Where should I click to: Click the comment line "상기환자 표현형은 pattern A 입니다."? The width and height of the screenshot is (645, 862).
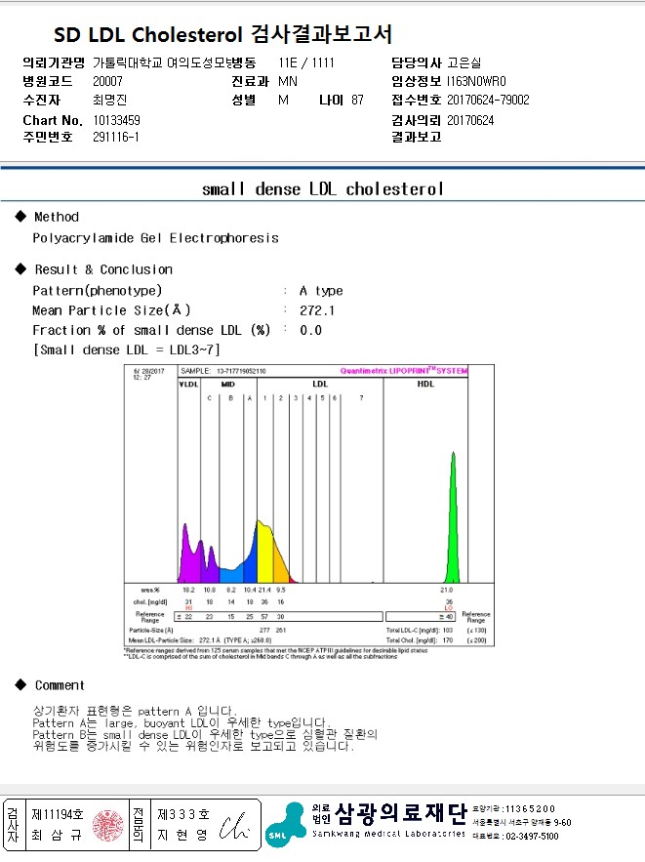tap(135, 711)
